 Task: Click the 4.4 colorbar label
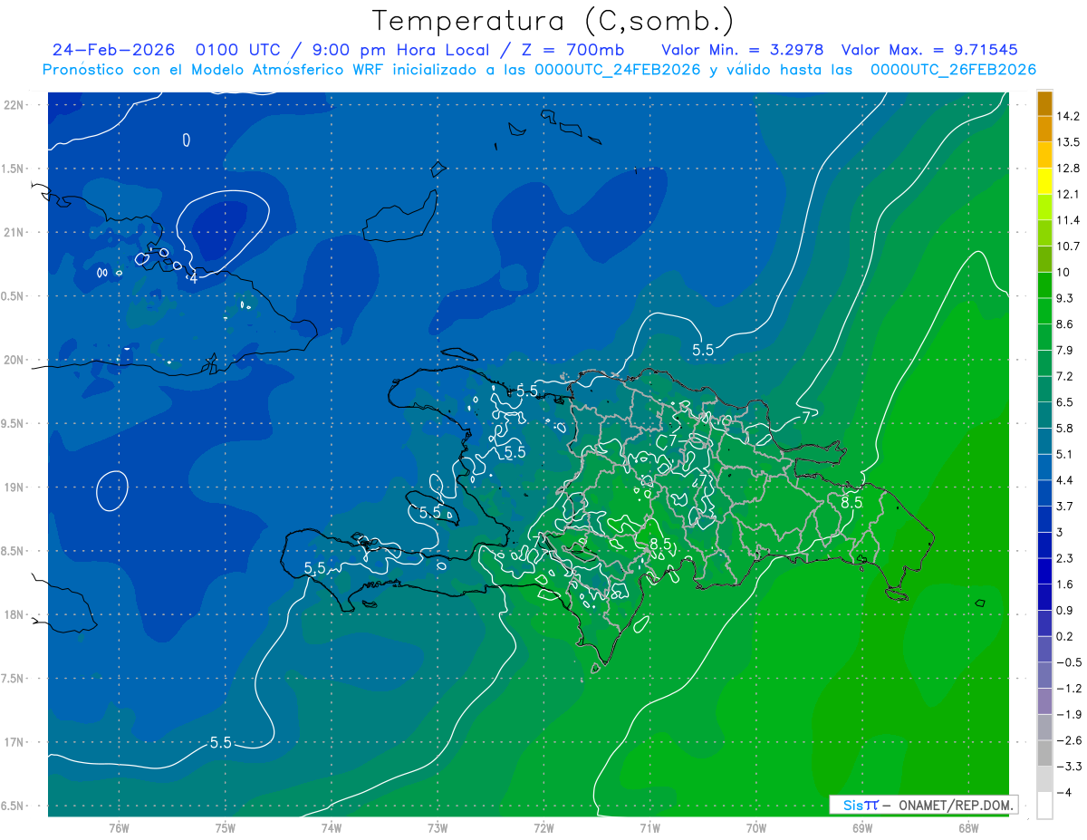point(1064,480)
